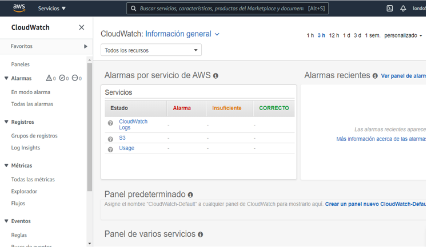
Task: Click the Insuficiente column header
Action: (x=230, y=108)
